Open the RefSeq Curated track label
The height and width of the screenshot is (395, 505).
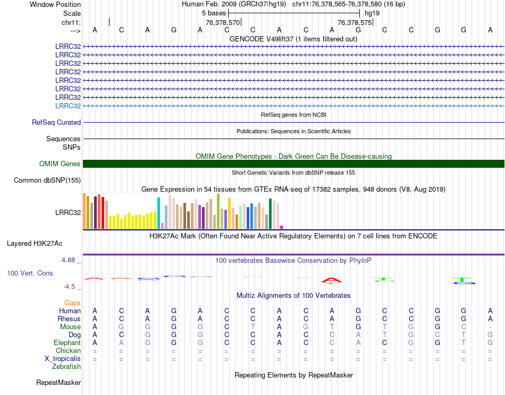(x=56, y=122)
